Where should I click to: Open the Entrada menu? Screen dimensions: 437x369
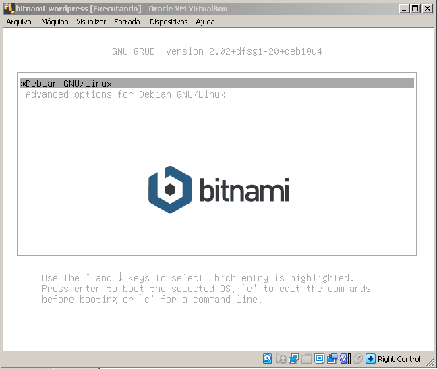point(127,22)
